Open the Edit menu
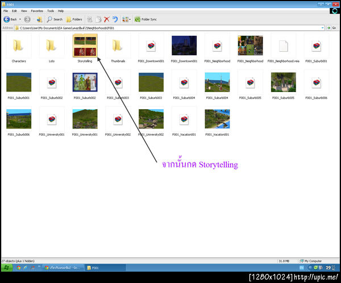The height and width of the screenshot is (283, 341). [x=14, y=11]
